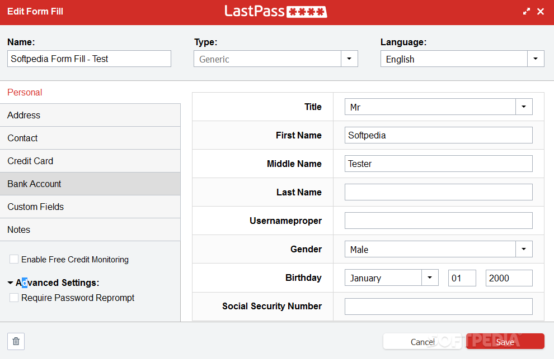The width and height of the screenshot is (554, 359).
Task: Switch to the Notes tab
Action: click(x=90, y=230)
